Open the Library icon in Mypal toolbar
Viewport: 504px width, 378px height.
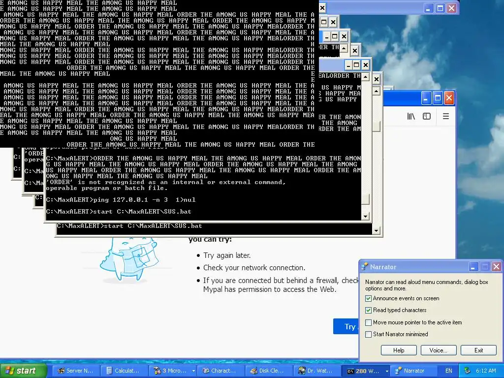tap(411, 116)
